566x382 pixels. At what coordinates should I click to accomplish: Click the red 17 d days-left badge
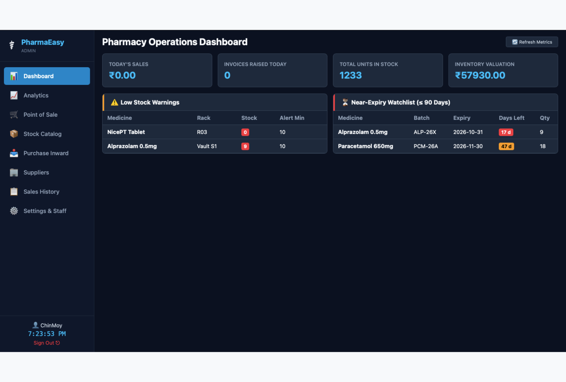[x=506, y=132]
